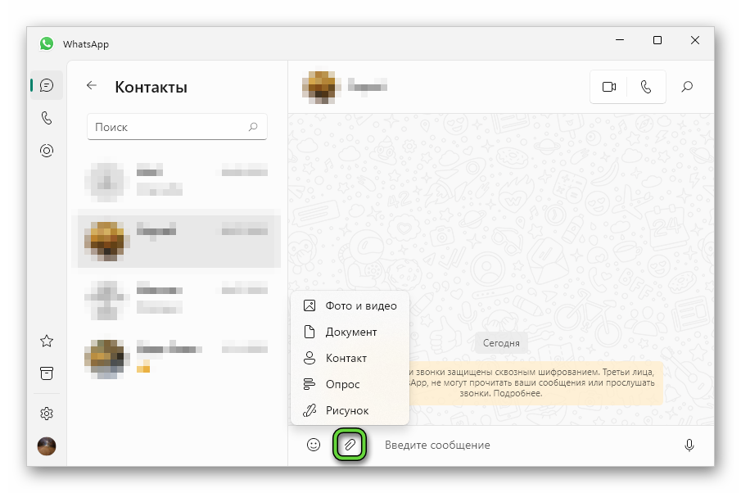Show starred messages
The width and height of the screenshot is (741, 493).
(x=47, y=341)
